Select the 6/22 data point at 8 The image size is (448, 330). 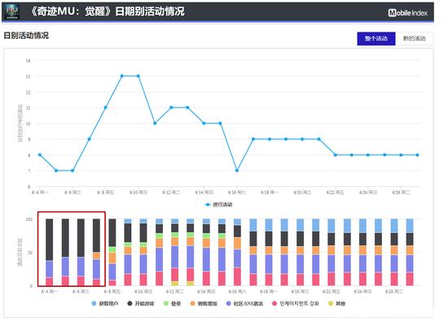click(x=335, y=155)
